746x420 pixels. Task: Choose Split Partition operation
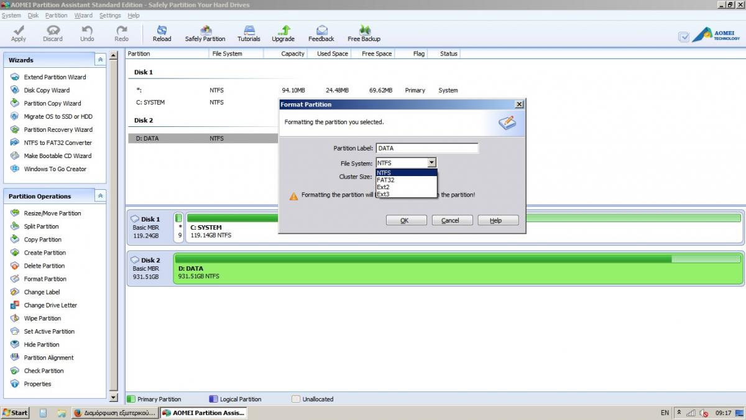[41, 226]
